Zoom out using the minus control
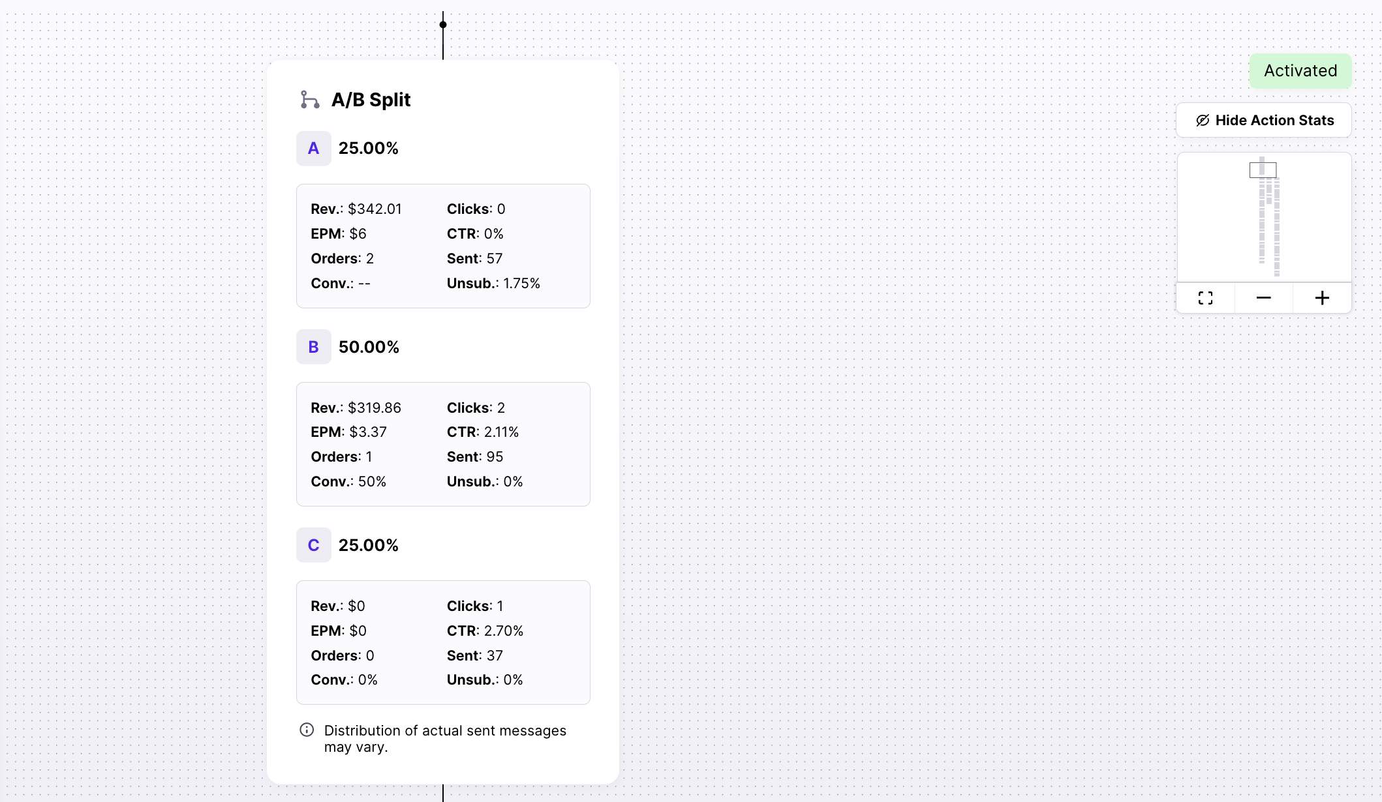Image resolution: width=1382 pixels, height=802 pixels. pos(1263,297)
